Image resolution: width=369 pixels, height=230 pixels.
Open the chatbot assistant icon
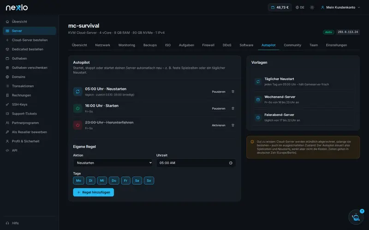(x=356, y=217)
